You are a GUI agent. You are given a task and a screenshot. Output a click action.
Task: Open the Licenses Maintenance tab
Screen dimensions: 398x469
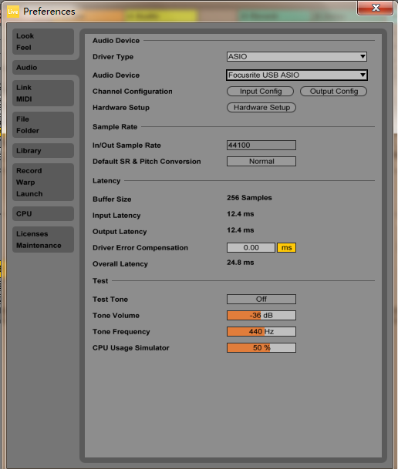tap(43, 240)
